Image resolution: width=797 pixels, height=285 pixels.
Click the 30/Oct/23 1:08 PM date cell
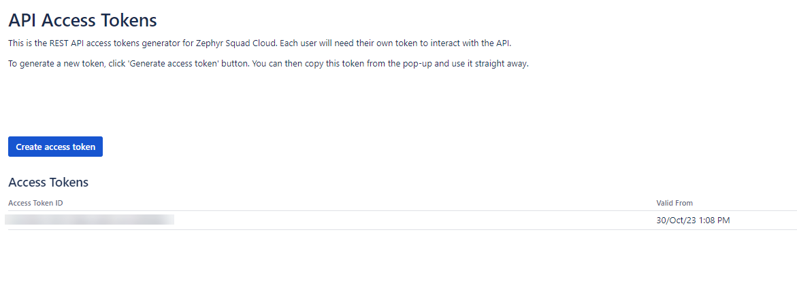click(693, 220)
